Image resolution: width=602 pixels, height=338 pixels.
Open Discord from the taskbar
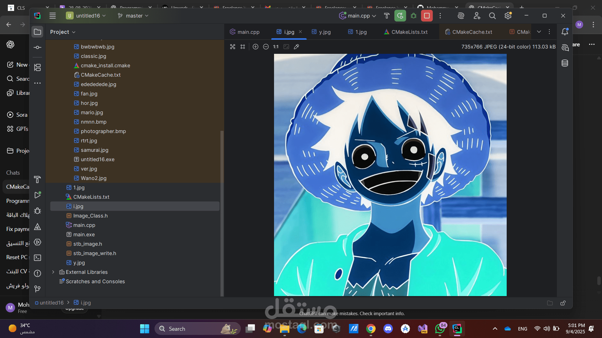(388, 329)
